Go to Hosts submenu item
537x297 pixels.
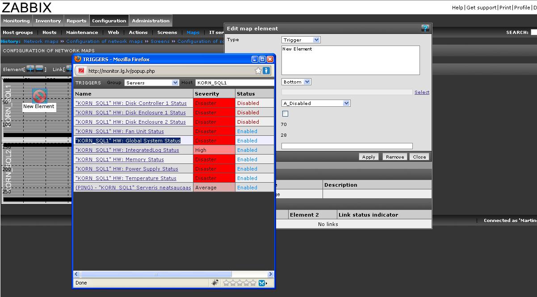[x=50, y=32]
